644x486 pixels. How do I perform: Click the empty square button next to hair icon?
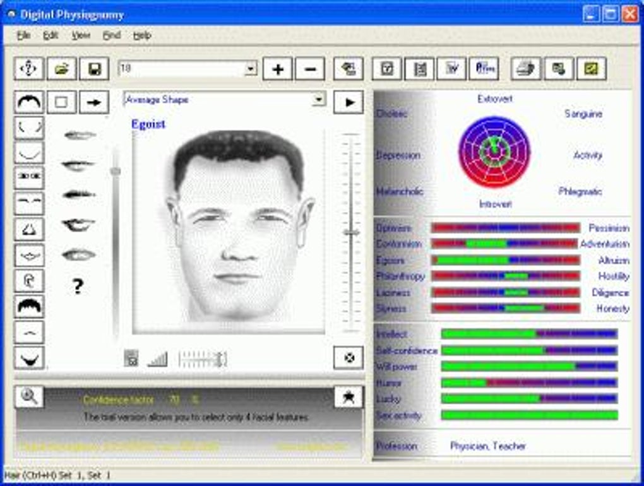coord(62,102)
